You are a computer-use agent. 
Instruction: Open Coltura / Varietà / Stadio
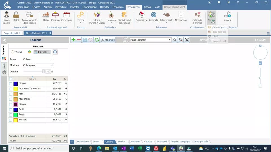97,17
